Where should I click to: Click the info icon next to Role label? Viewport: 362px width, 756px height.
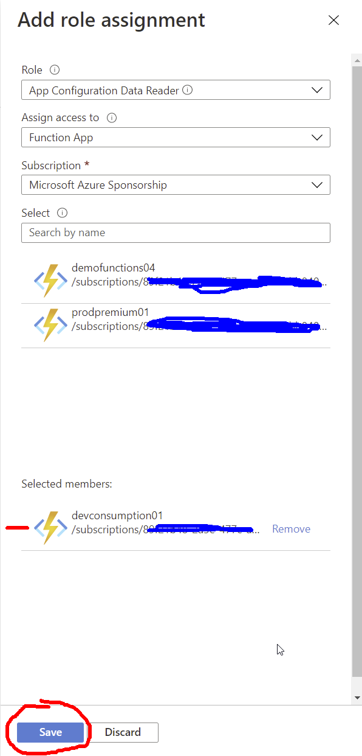point(55,70)
